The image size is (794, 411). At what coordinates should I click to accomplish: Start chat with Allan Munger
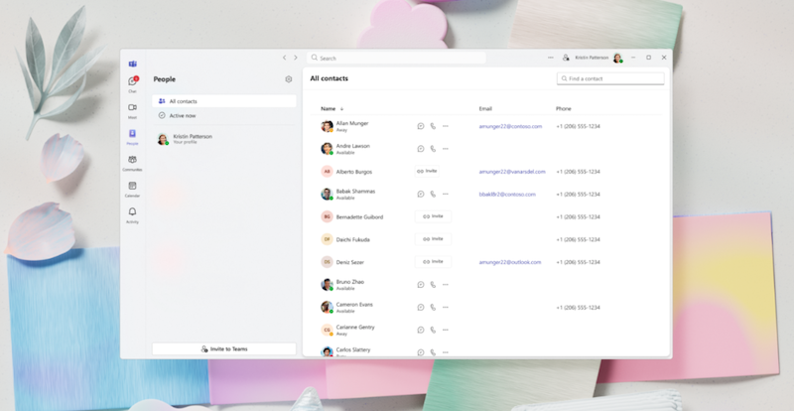click(421, 126)
